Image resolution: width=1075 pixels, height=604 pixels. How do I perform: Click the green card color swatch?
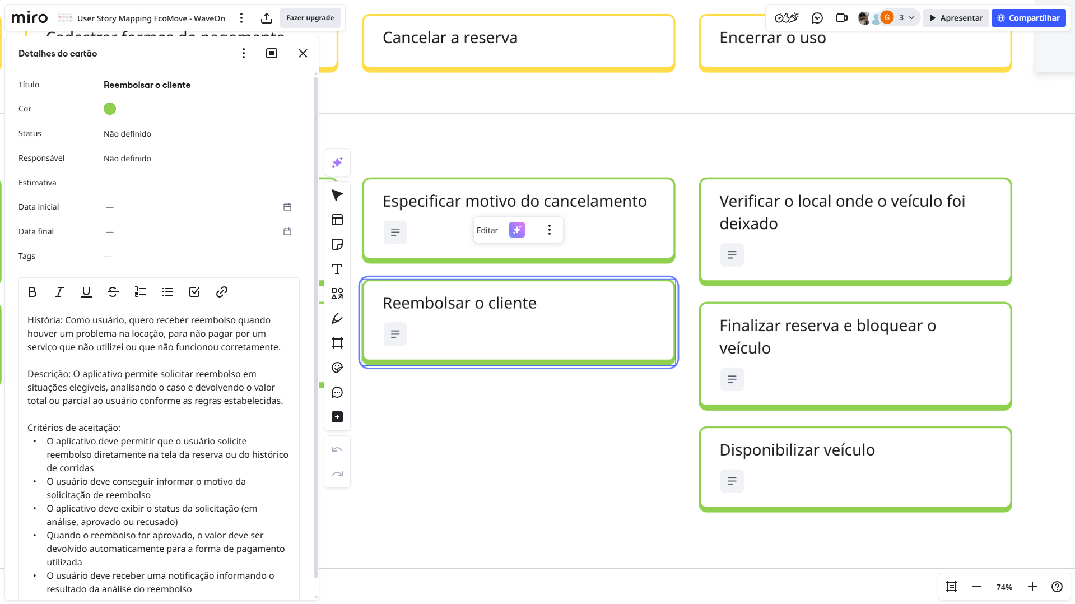pyautogui.click(x=110, y=109)
